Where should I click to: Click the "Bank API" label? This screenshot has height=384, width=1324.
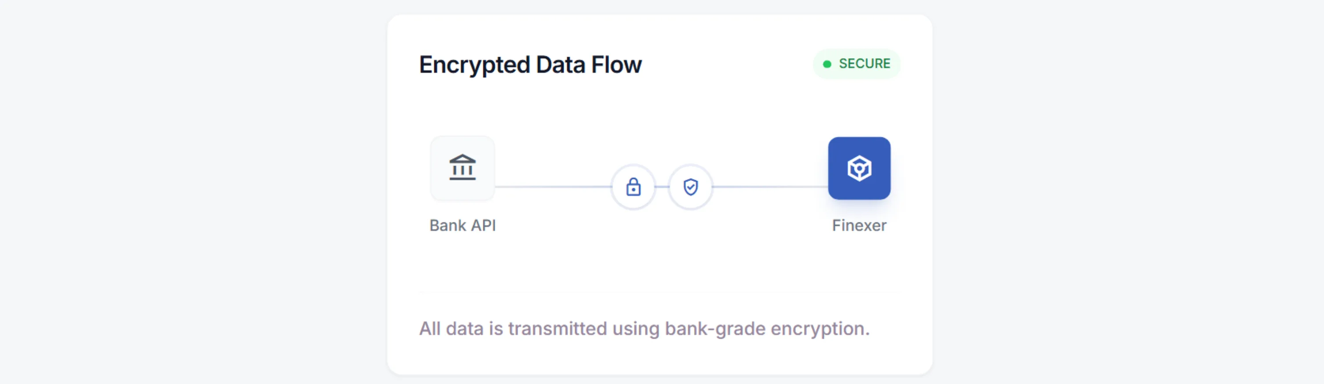point(462,225)
